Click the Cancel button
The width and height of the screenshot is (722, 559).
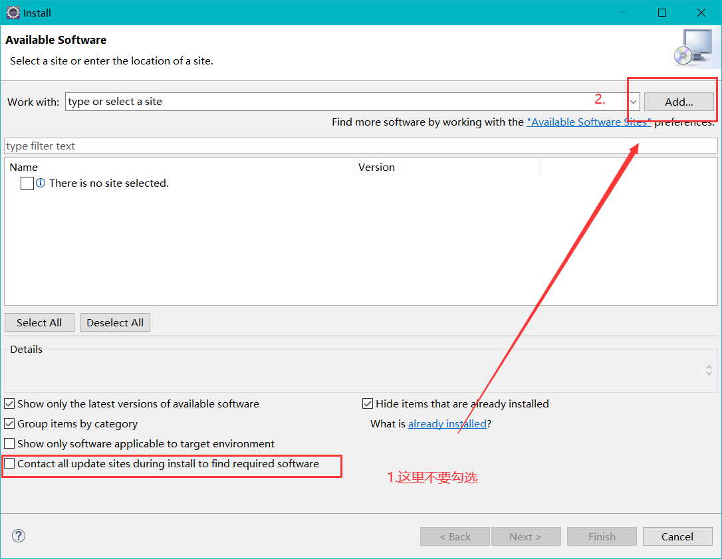click(x=677, y=536)
